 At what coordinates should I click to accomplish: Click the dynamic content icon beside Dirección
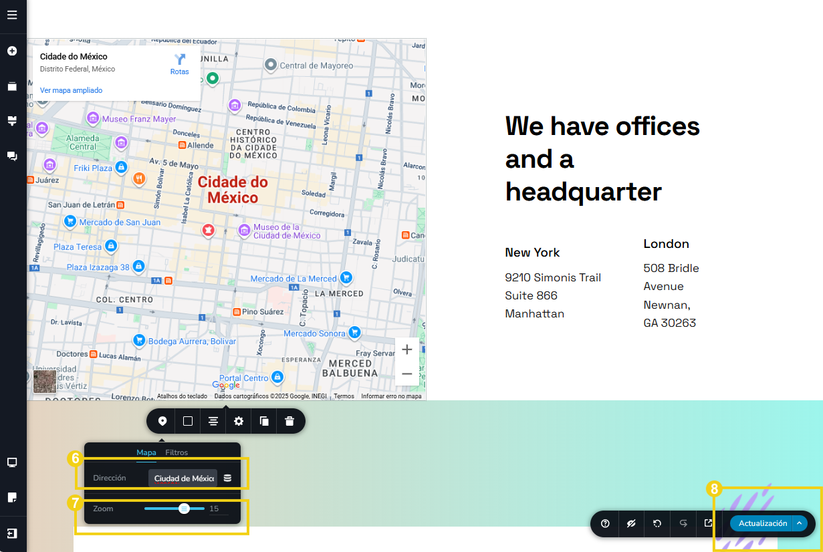227,478
